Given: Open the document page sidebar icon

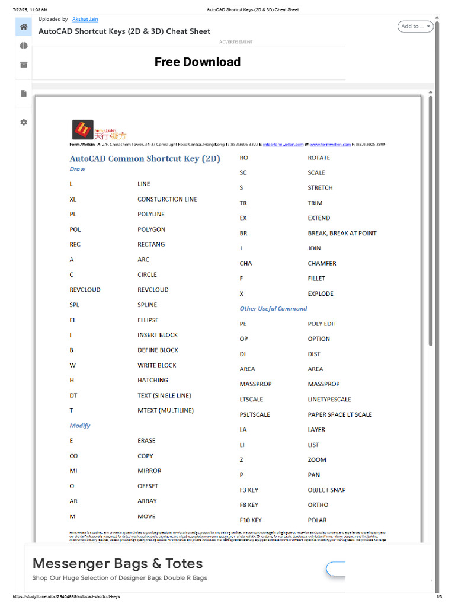Looking at the screenshot, I should coord(24,93).
